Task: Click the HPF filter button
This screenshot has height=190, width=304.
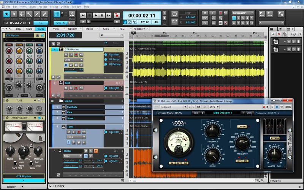Action: 239,161
